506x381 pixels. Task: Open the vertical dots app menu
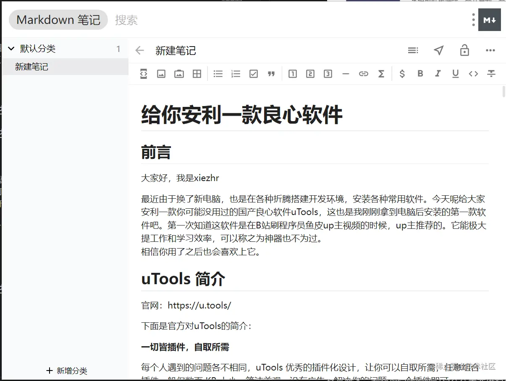pyautogui.click(x=473, y=20)
